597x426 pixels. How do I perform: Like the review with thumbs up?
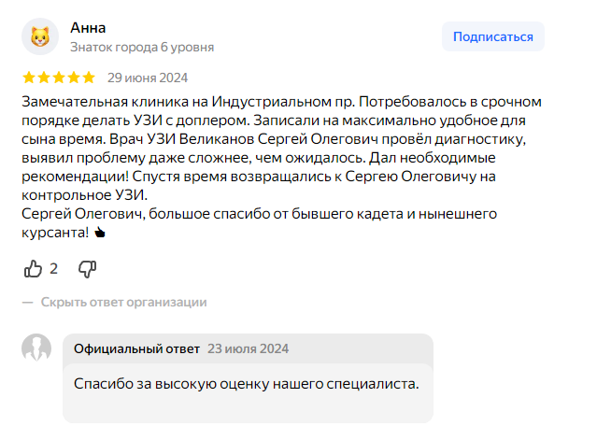coord(34,269)
